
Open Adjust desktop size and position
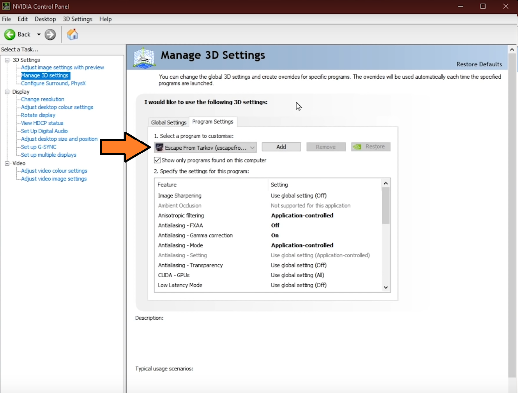[x=59, y=139]
